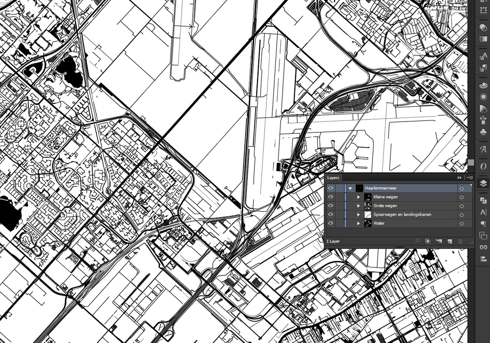Open the Links panel icon

483,247
